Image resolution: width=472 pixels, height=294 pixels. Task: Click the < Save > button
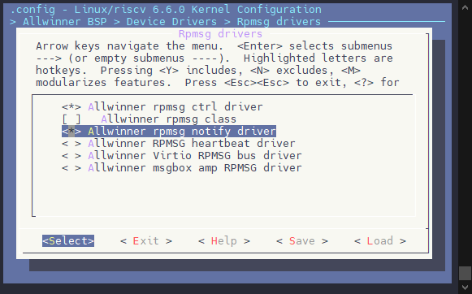[x=302, y=241]
